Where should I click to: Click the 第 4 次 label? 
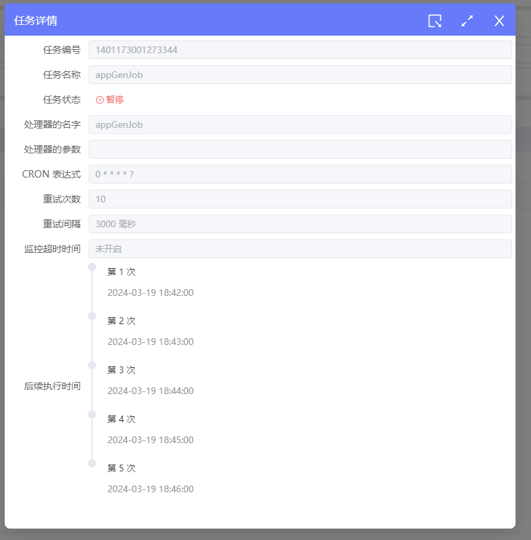(x=122, y=419)
